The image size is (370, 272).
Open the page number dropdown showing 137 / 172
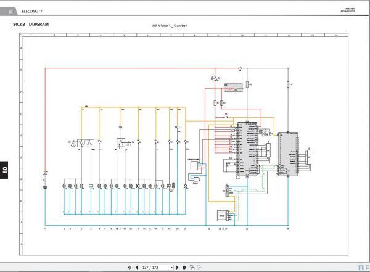pyautogui.click(x=171, y=268)
